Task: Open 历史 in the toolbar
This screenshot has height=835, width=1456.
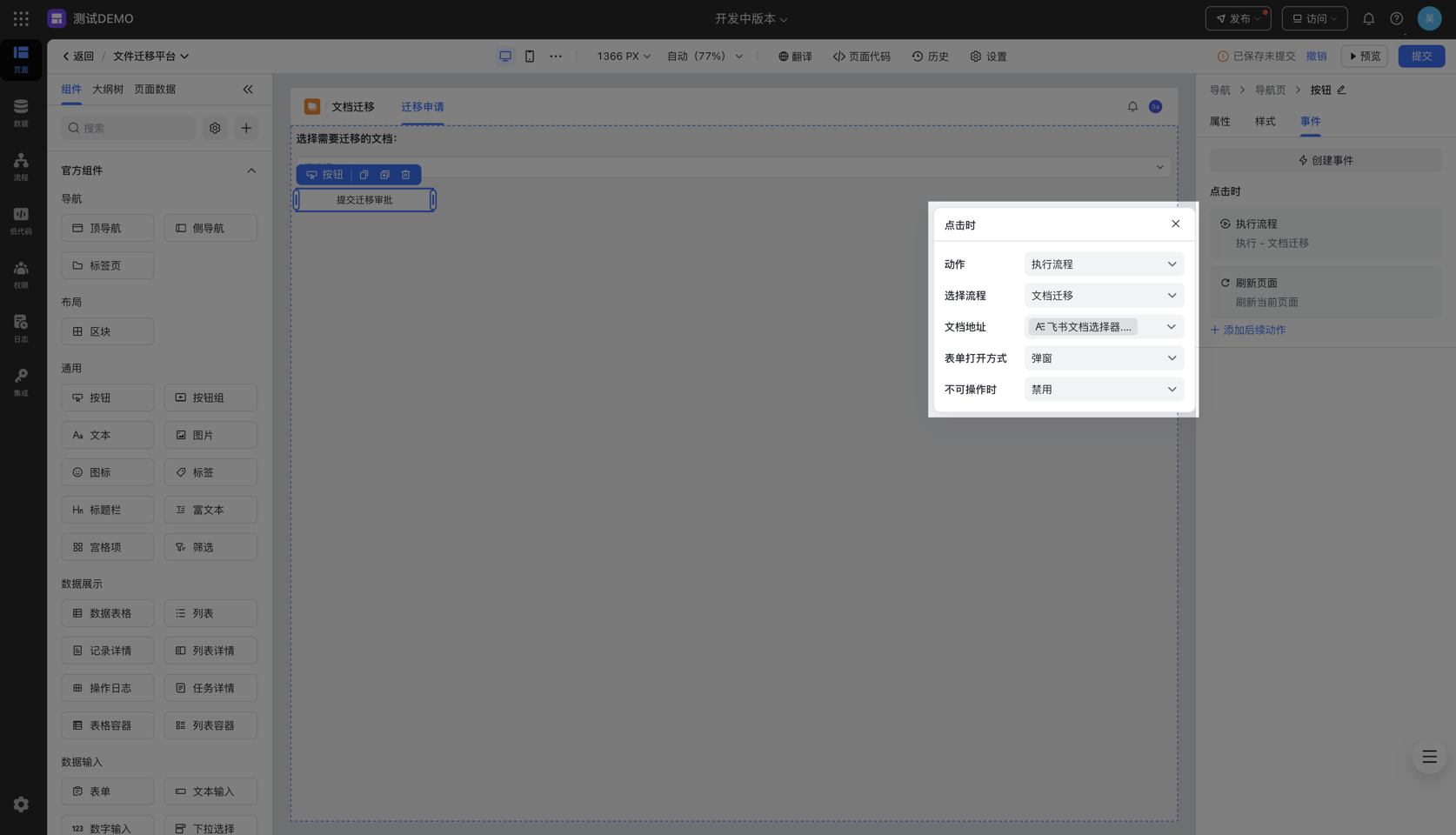Action: tap(930, 56)
